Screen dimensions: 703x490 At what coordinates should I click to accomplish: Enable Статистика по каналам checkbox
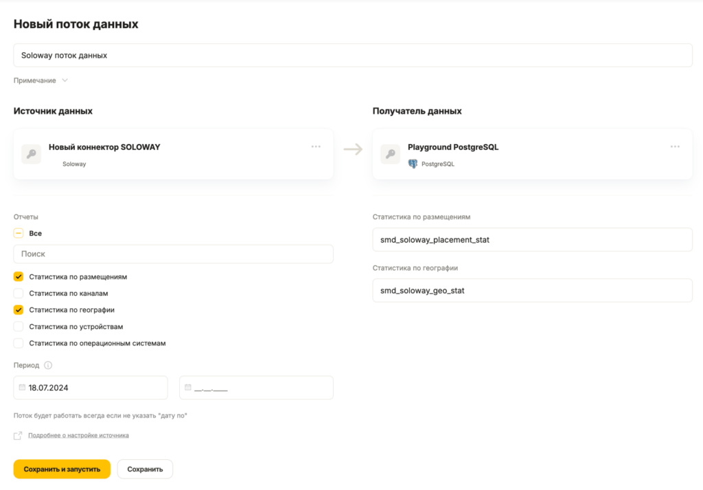[19, 293]
